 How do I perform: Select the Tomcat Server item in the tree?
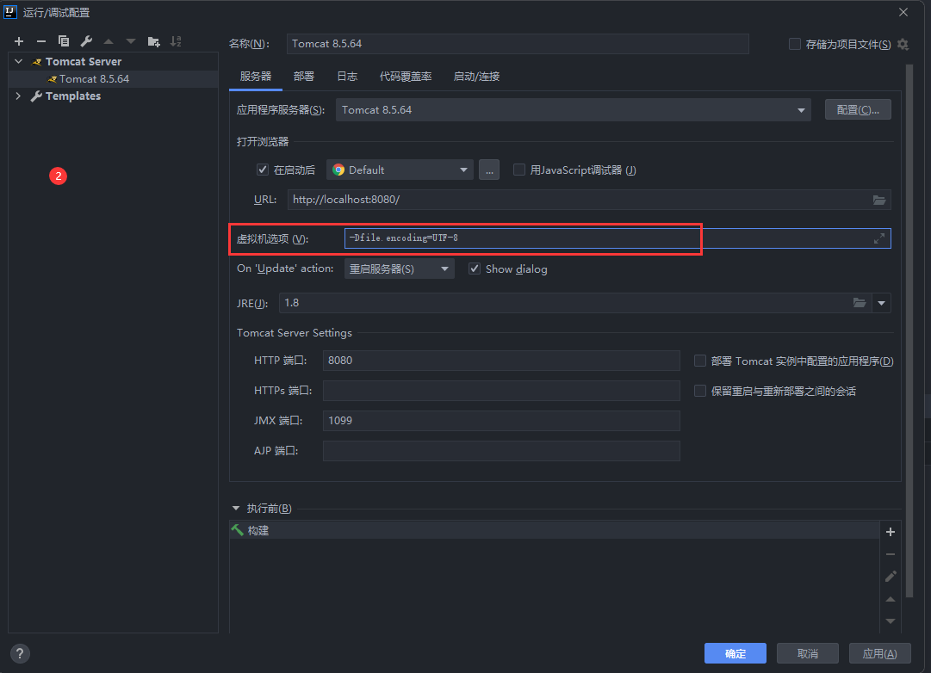pos(84,62)
